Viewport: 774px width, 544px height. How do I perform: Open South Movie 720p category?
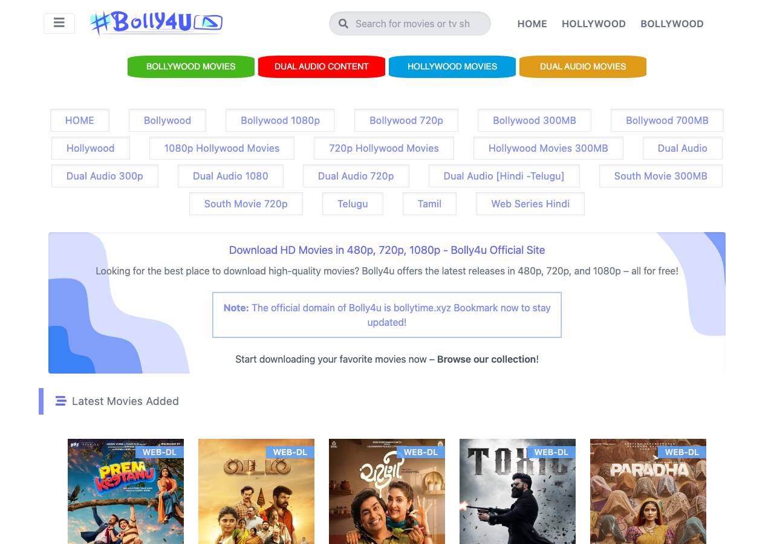pos(246,204)
